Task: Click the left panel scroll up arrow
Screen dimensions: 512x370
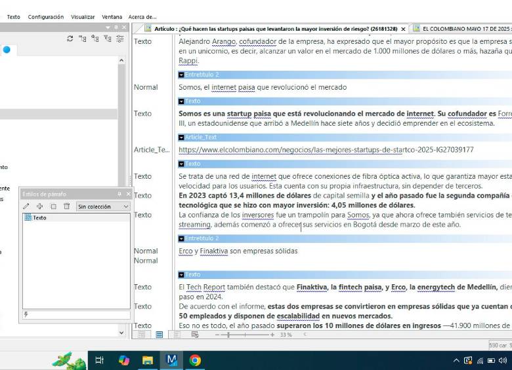Action: [121, 60]
